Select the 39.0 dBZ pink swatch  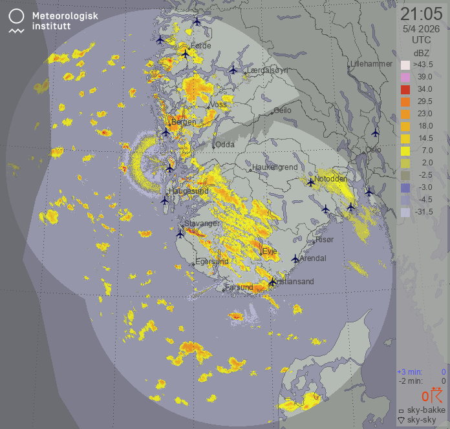click(405, 77)
